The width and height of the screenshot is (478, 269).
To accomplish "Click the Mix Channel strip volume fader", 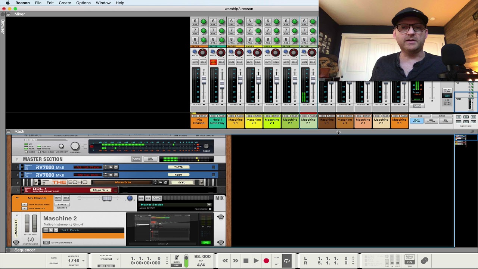I will [x=204, y=80].
